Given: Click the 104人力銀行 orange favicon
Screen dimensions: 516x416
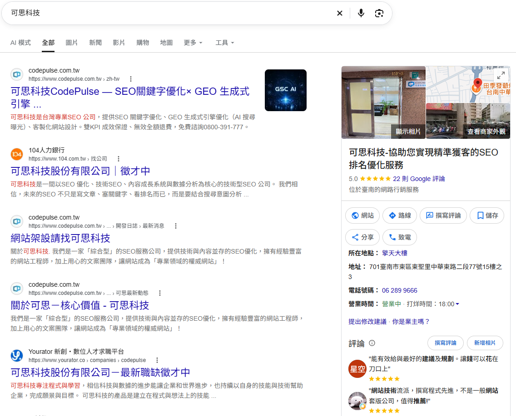Looking at the screenshot, I should [17, 154].
